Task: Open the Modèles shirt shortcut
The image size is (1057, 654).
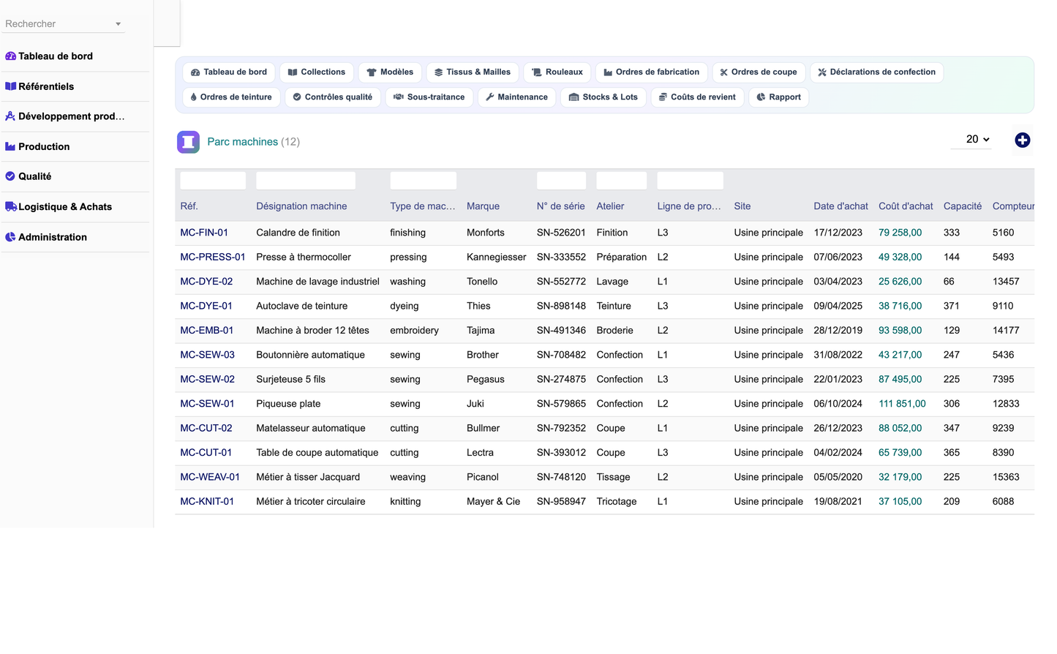Action: point(390,72)
